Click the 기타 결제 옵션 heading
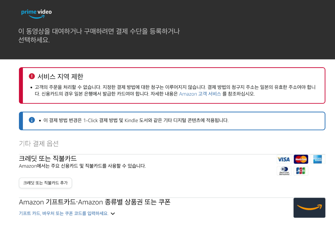The image size is (335, 227). point(39,144)
